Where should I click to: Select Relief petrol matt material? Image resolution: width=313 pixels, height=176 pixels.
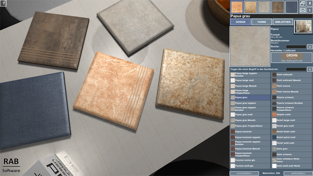[291, 137]
